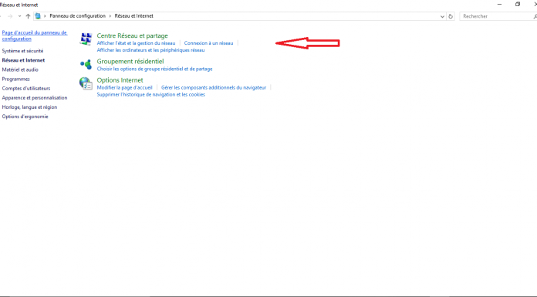The height and width of the screenshot is (297, 537).
Task: Go to Page d'accueil du panneau de configuration
Action: pos(35,35)
